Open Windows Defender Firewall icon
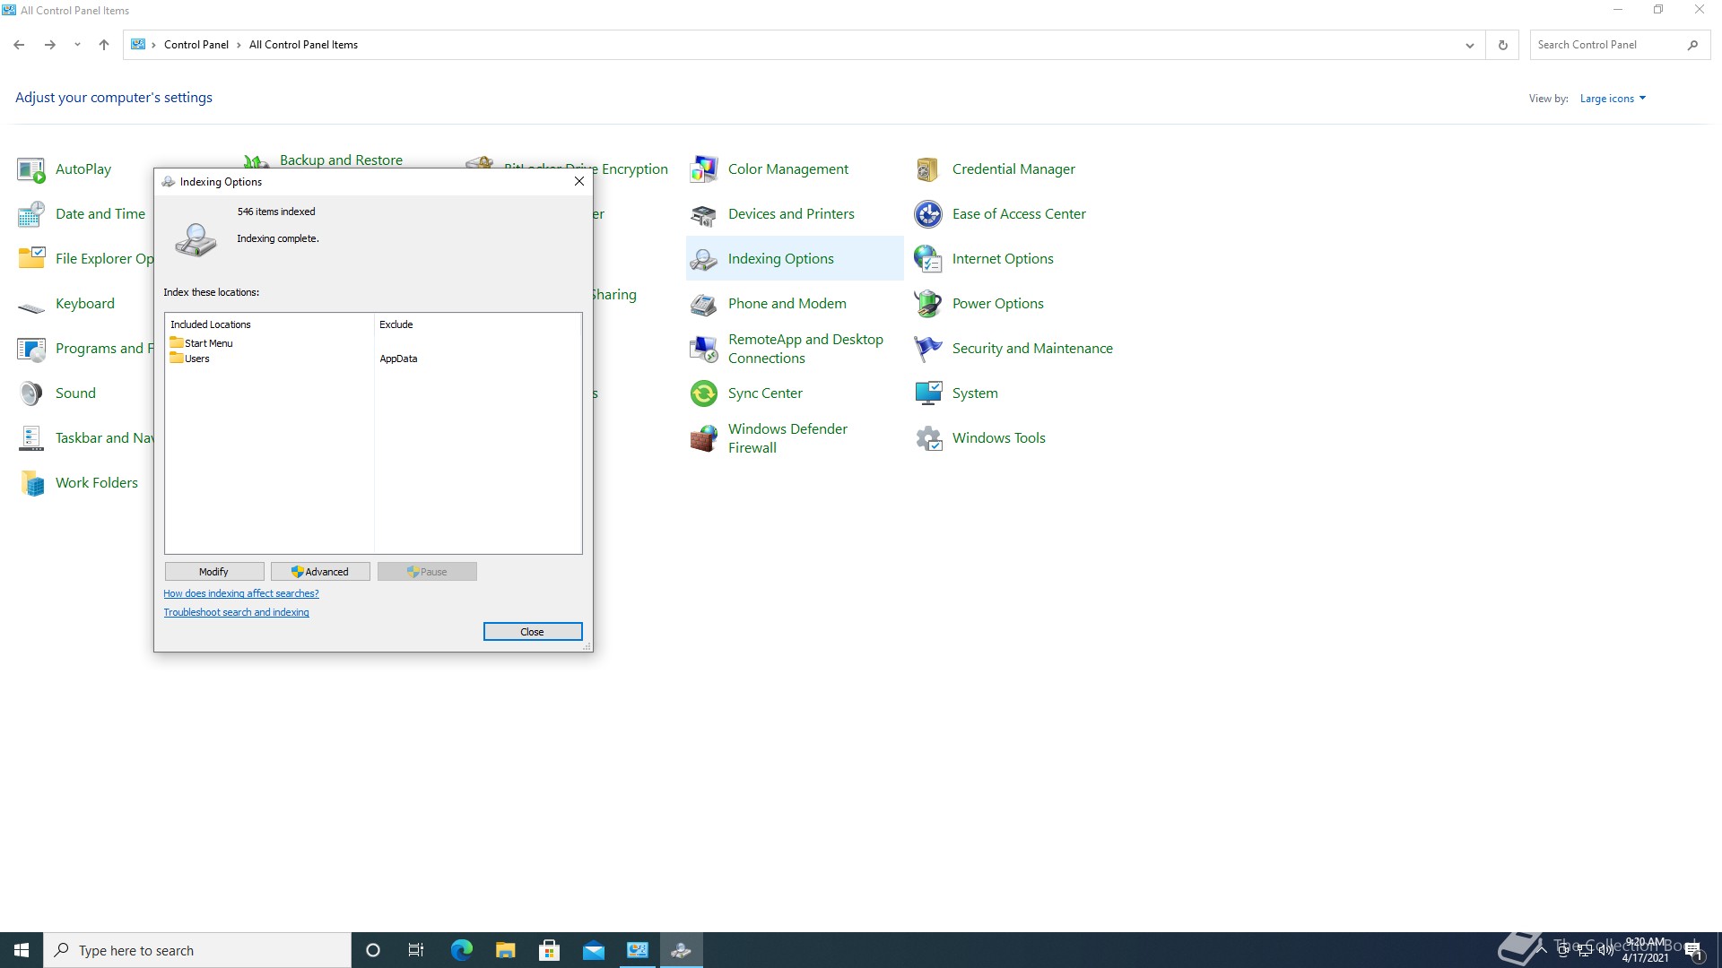1722x968 pixels. point(704,438)
